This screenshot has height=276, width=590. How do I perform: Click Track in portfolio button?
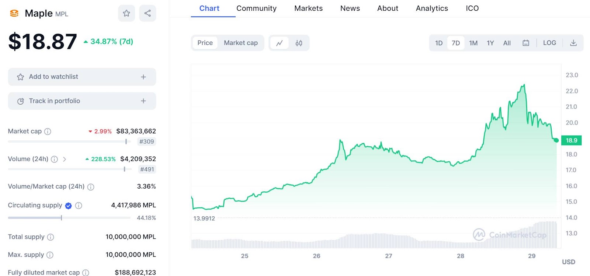click(x=82, y=101)
